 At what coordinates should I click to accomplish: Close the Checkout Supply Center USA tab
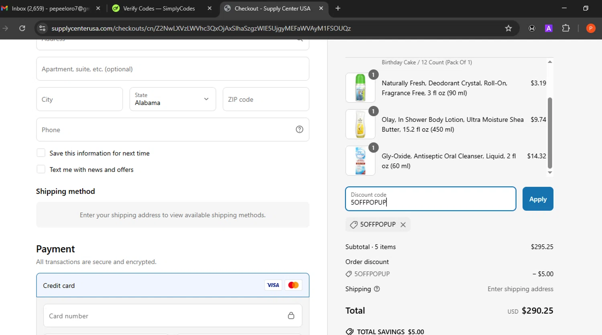point(321,8)
